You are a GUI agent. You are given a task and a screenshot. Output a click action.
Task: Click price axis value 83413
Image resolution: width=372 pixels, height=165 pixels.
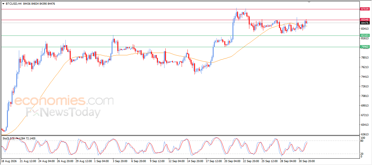coord(365,29)
